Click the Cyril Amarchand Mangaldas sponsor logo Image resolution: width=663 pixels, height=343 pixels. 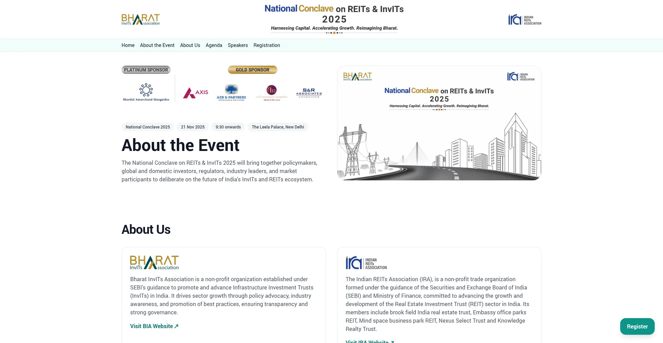point(271,93)
